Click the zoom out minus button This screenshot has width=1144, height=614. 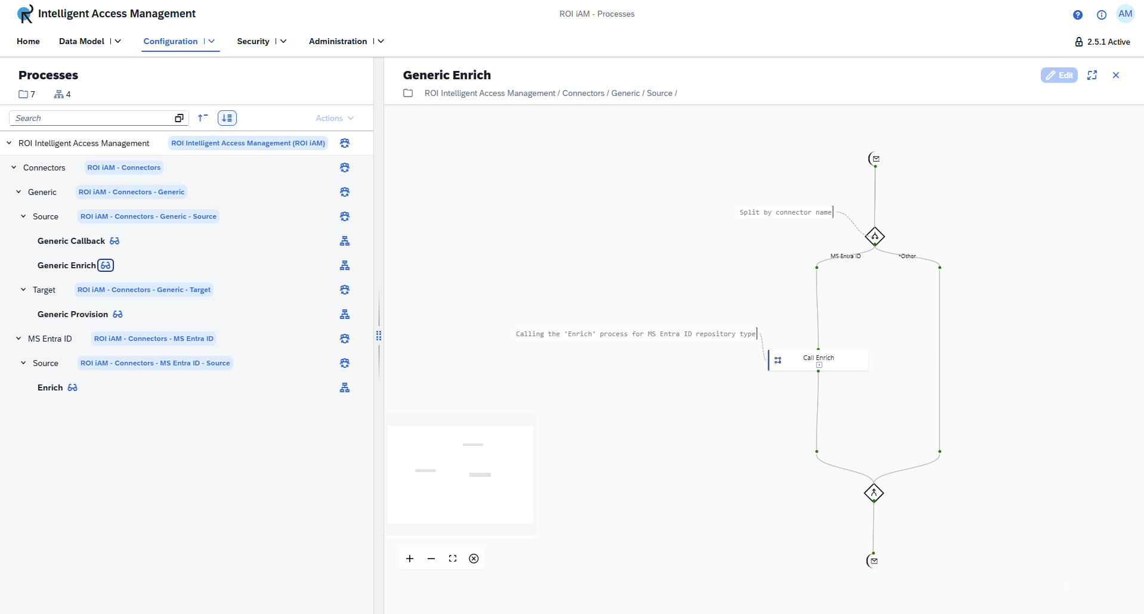(431, 559)
